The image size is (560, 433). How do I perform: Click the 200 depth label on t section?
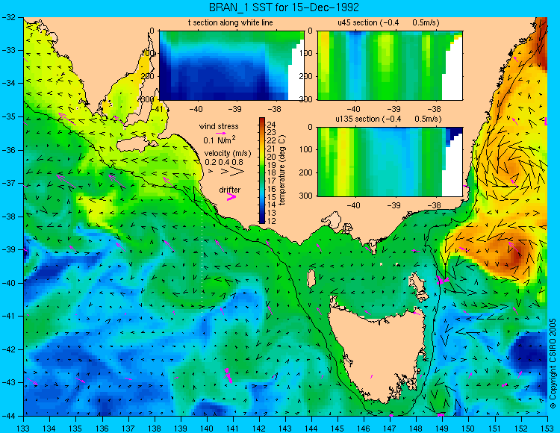coord(149,76)
